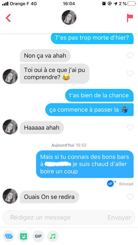138x245 pixels.
Task: Tap the Envoyer send button
Action: pyautogui.click(x=119, y=218)
